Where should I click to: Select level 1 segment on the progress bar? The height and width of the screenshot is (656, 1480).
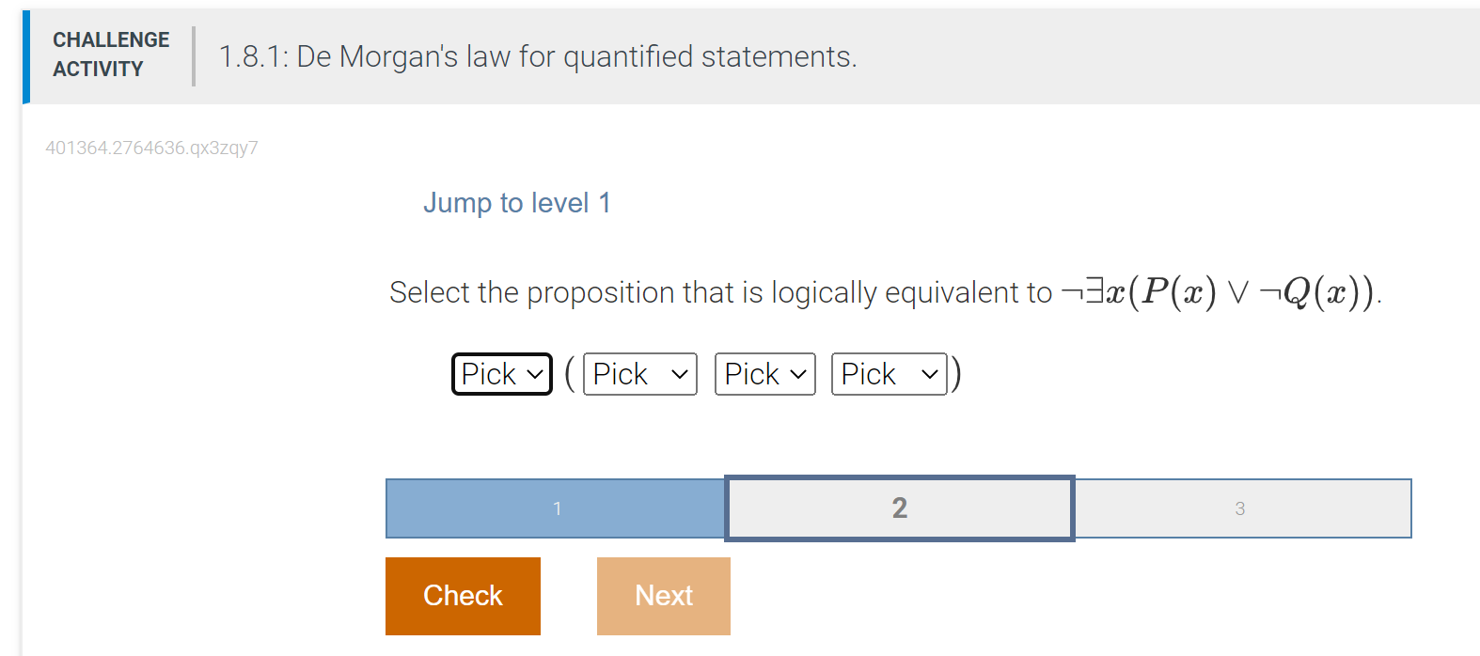tap(557, 508)
